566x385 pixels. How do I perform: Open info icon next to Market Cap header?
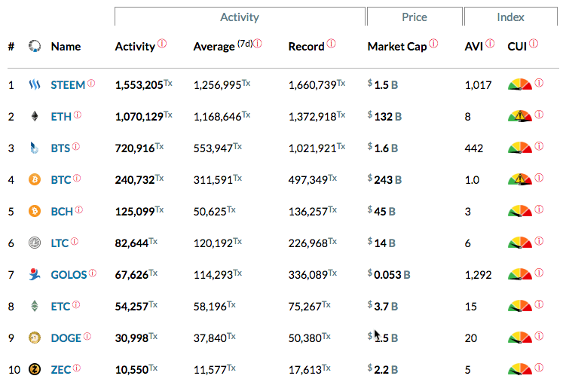pos(433,44)
